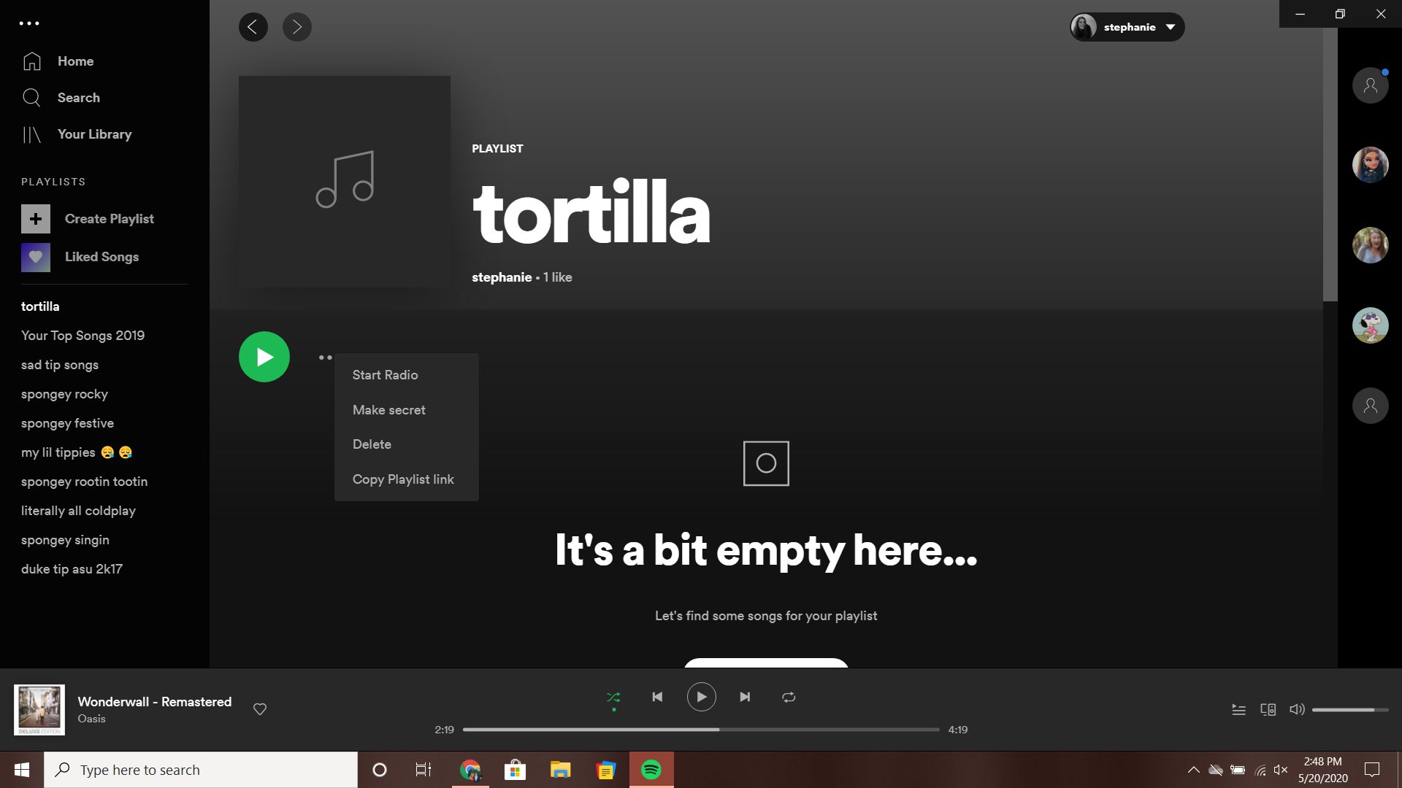Viewport: 1402px width, 788px height.
Task: Click the green playlist Play button
Action: tap(264, 357)
